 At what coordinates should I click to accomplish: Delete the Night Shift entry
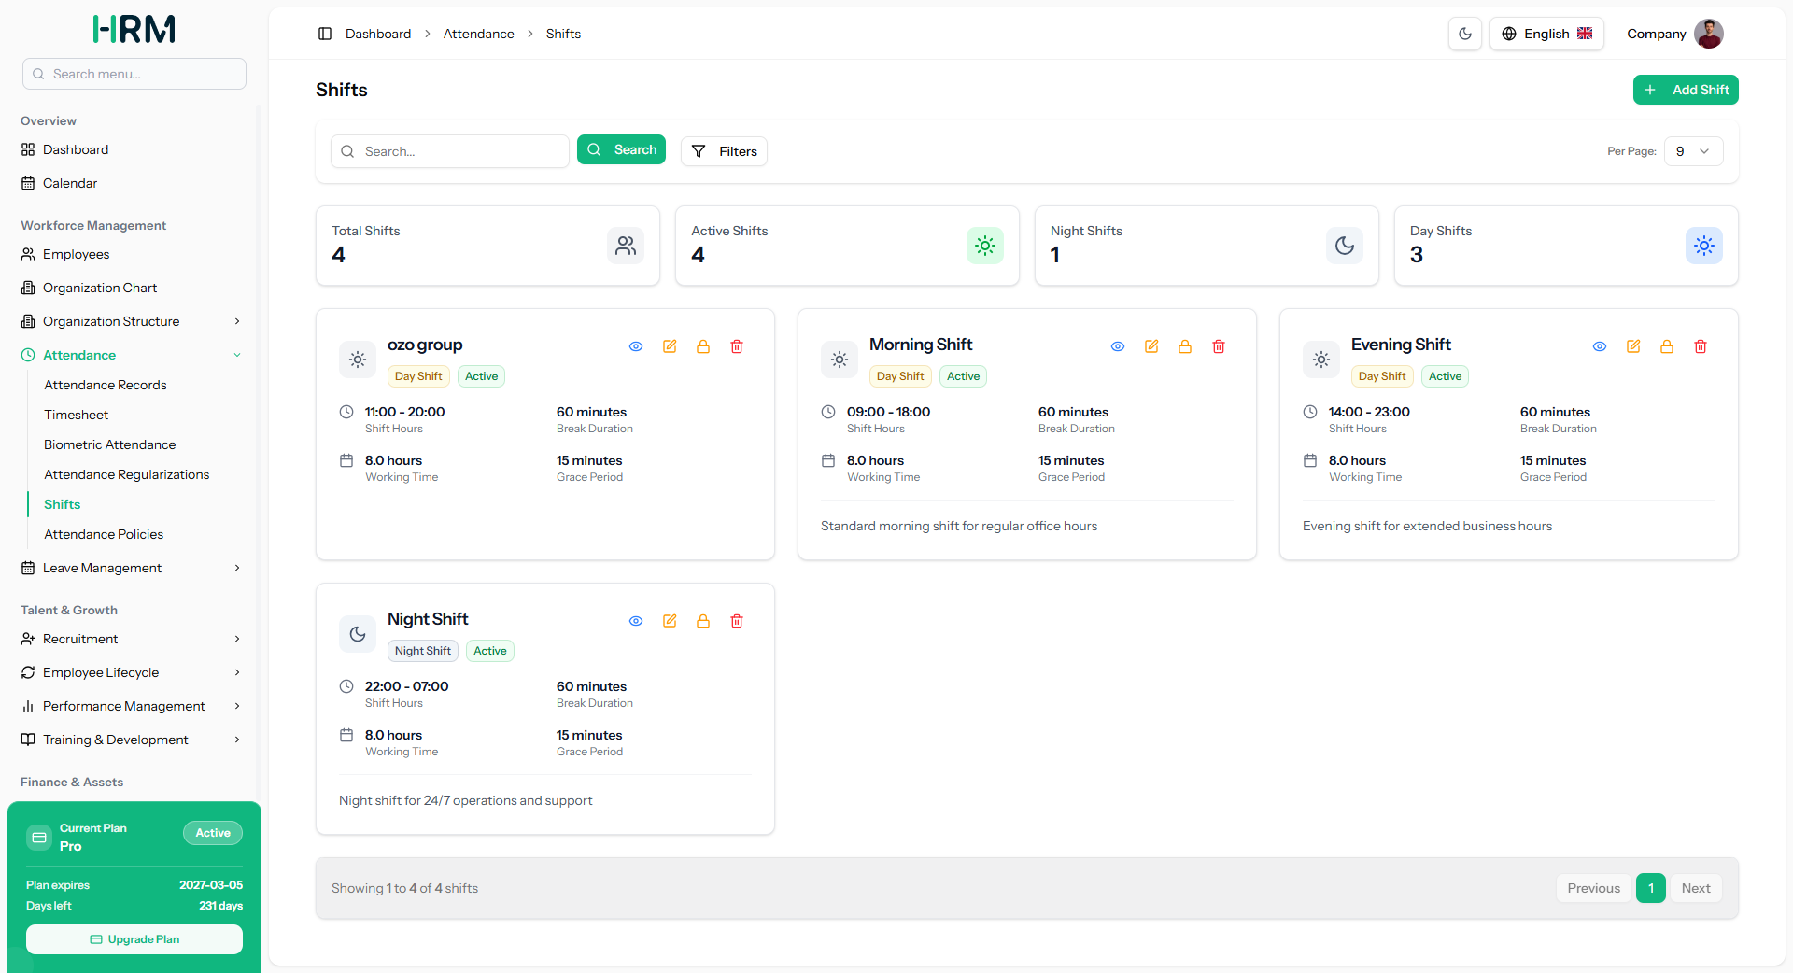pos(737,621)
